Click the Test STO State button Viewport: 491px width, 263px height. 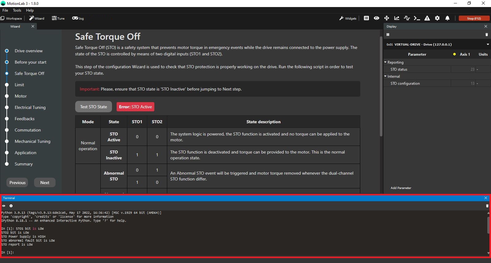click(x=94, y=107)
